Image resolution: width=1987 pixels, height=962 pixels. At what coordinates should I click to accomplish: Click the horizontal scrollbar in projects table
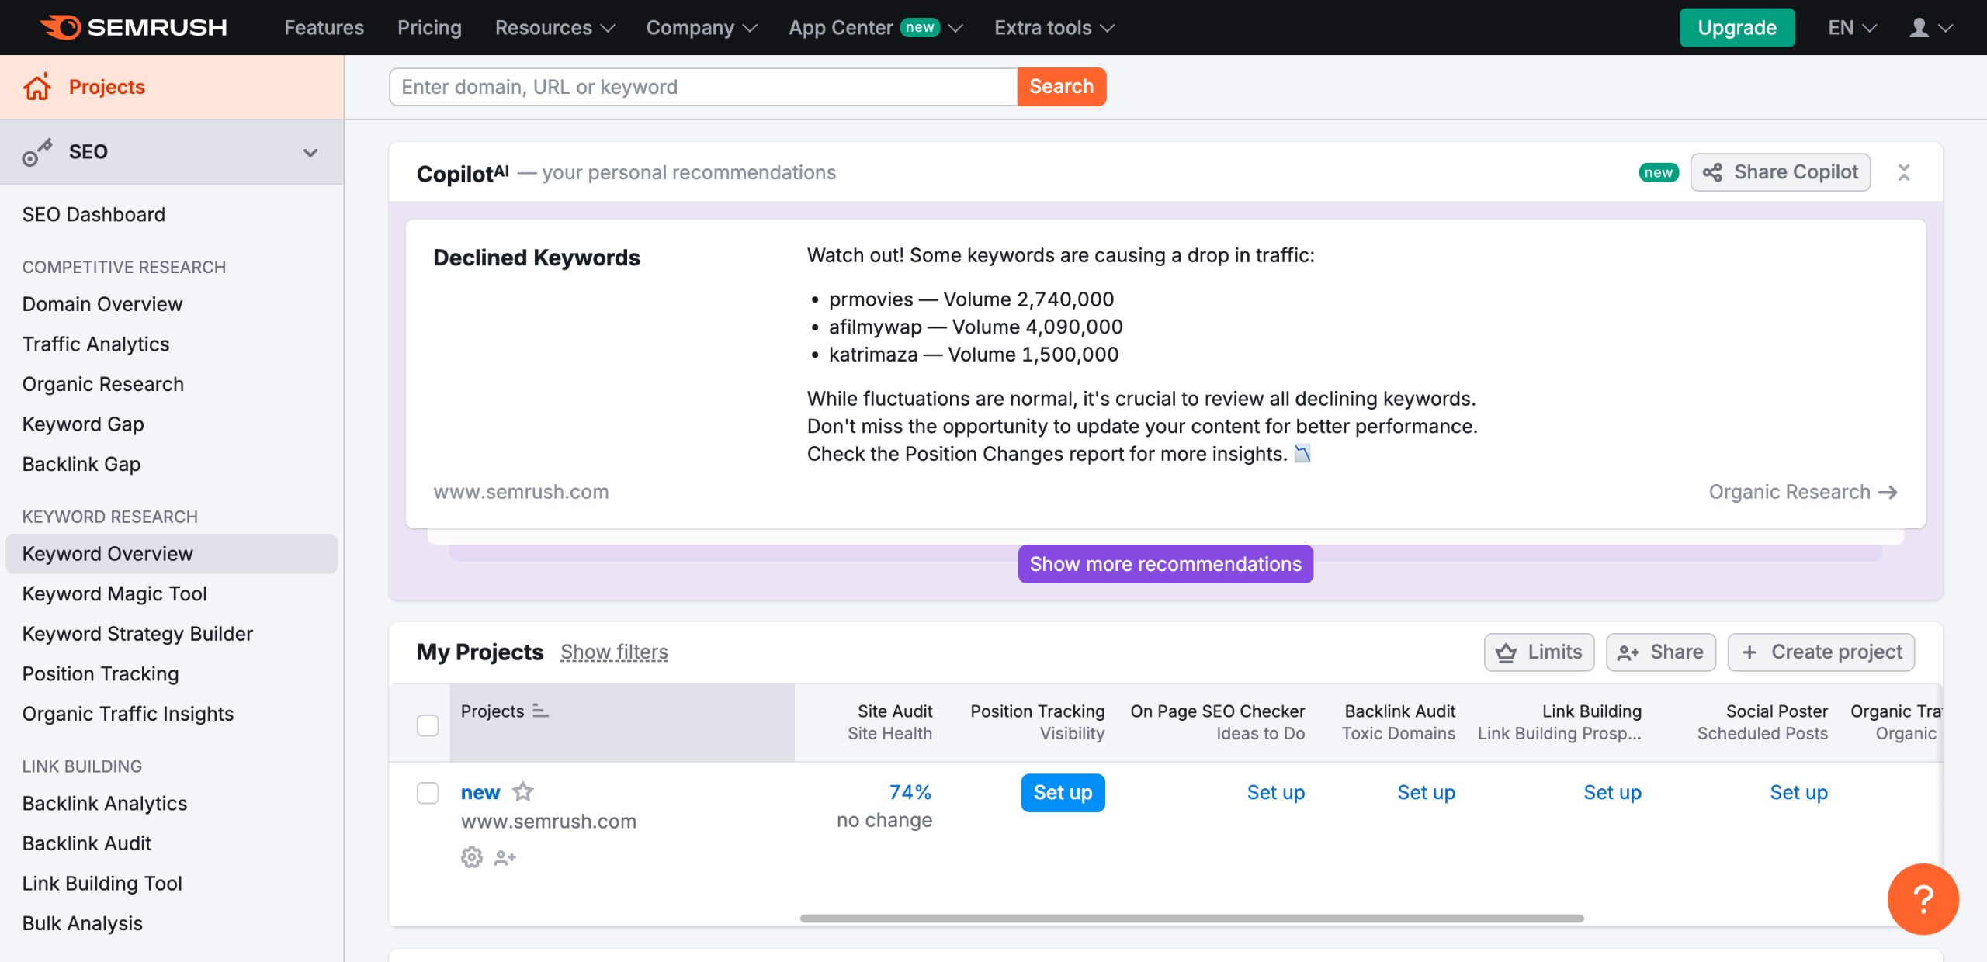(1191, 918)
